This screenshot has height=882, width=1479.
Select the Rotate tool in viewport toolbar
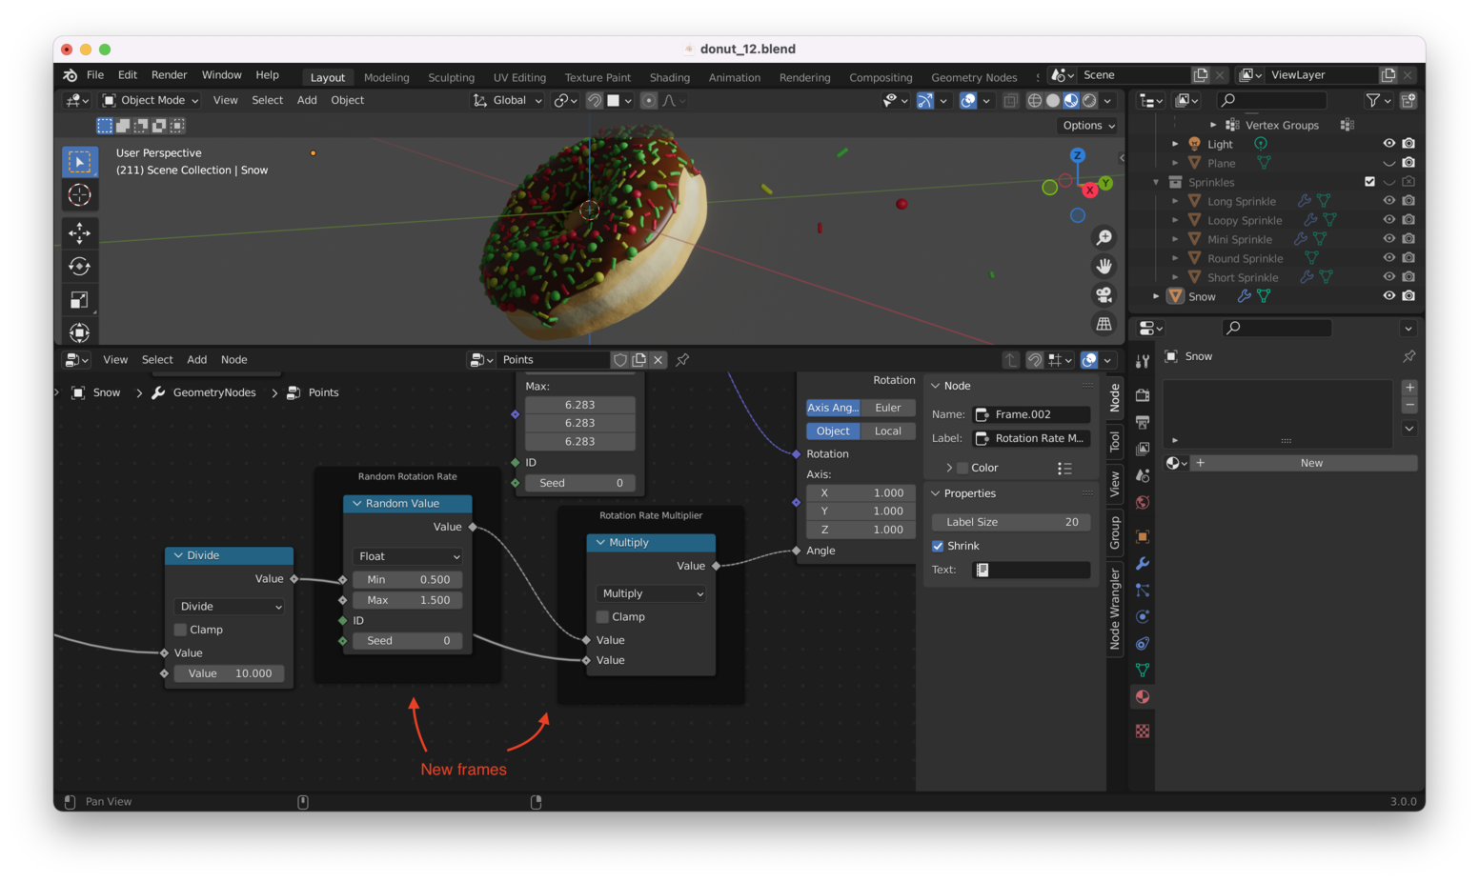(x=80, y=267)
